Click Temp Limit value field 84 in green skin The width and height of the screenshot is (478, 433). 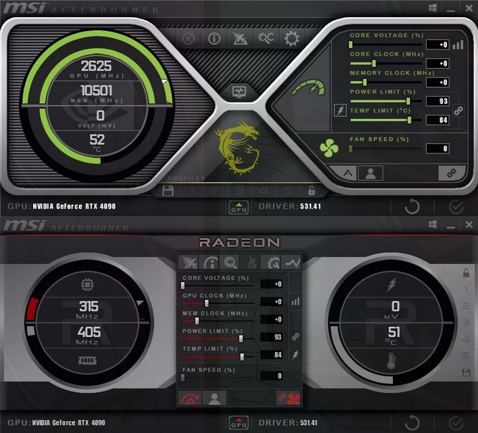pyautogui.click(x=437, y=120)
